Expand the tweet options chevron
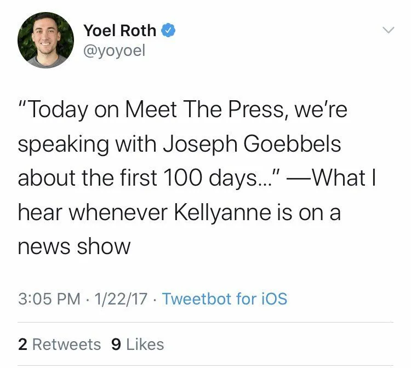This screenshot has height=368, width=411. [387, 30]
